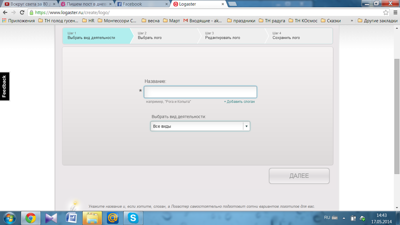Reload the Logaster page
400x225 pixels.
pyautogui.click(x=22, y=12)
